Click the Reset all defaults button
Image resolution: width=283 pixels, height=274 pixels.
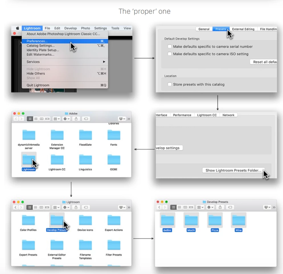264,62
